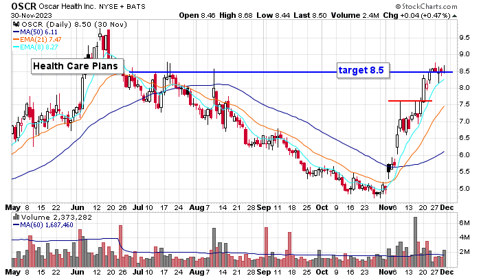Click the NYSE + BATS exchange label
This screenshot has height=278, width=481.
pyautogui.click(x=122, y=6)
